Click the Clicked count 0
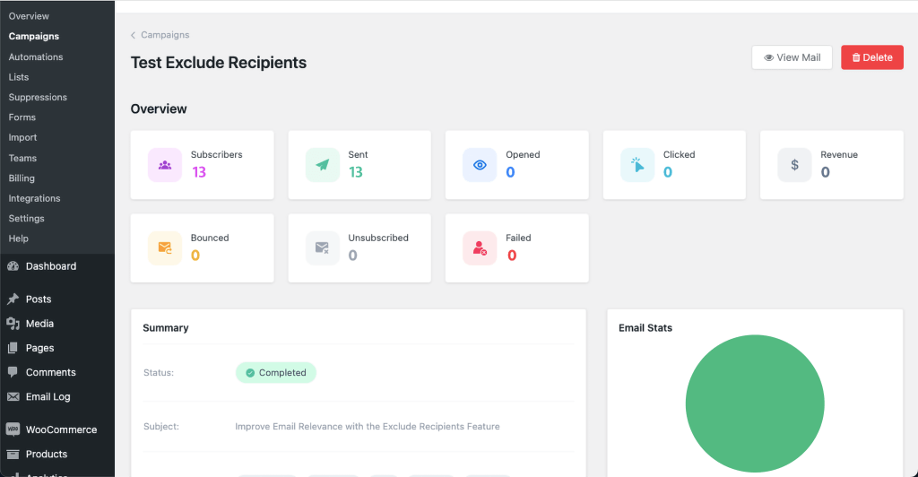918x477 pixels. click(668, 172)
